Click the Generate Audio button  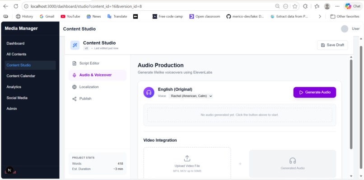tap(315, 92)
